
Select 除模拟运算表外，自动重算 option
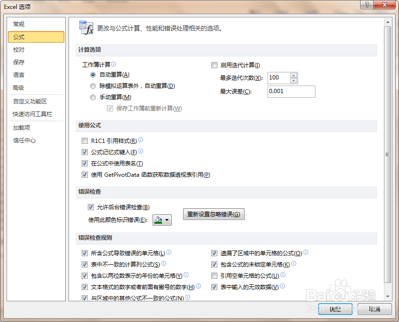[x=93, y=86]
